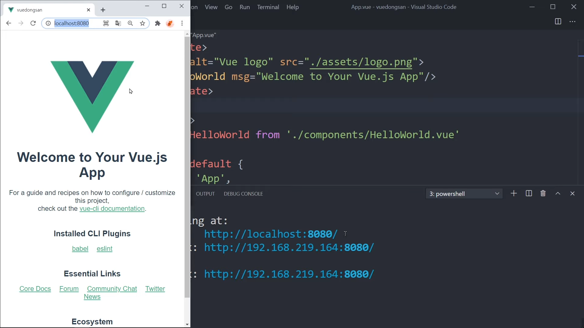Screen dimensions: 584x328
Task: Switch to the DEBUG CONSOLE tab
Action: tap(243, 194)
